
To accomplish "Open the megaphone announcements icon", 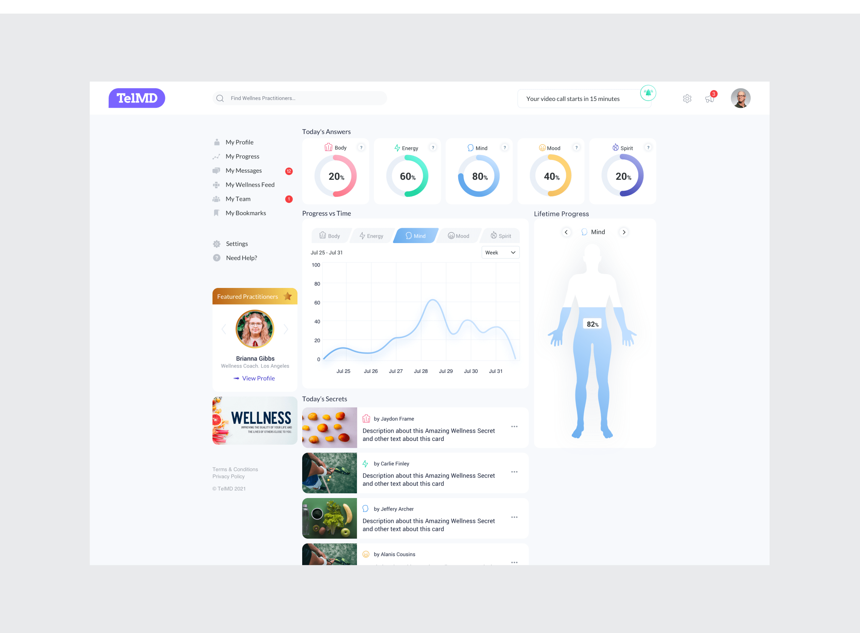I will (709, 99).
